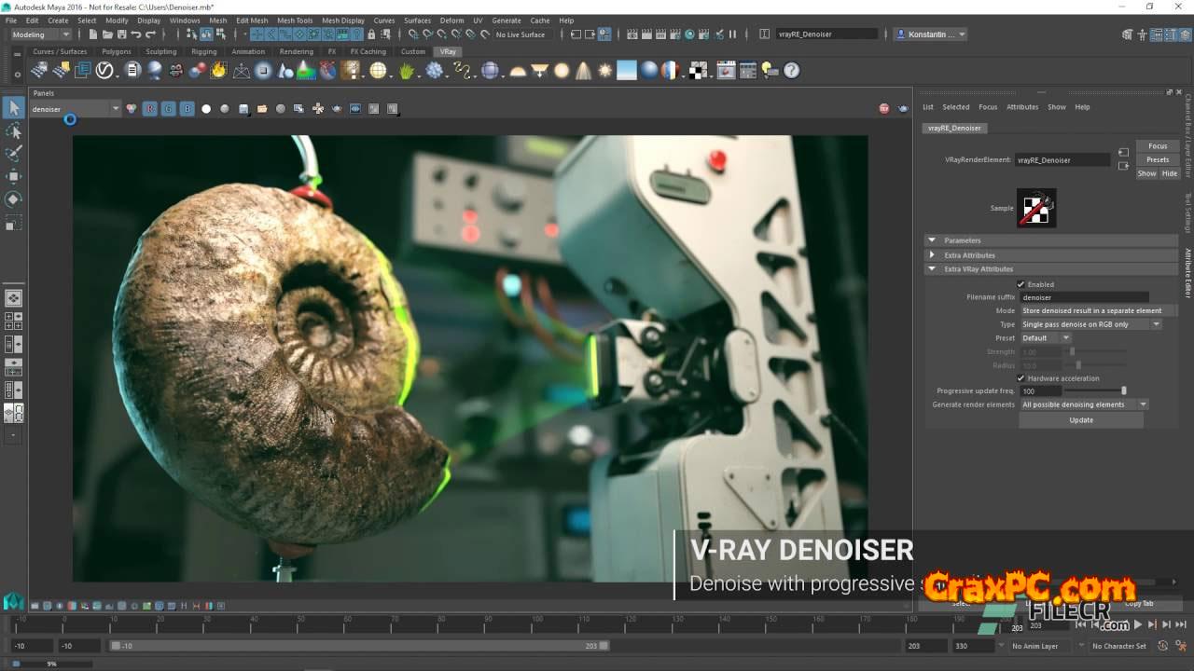Click the blue channel B button

[x=187, y=109]
